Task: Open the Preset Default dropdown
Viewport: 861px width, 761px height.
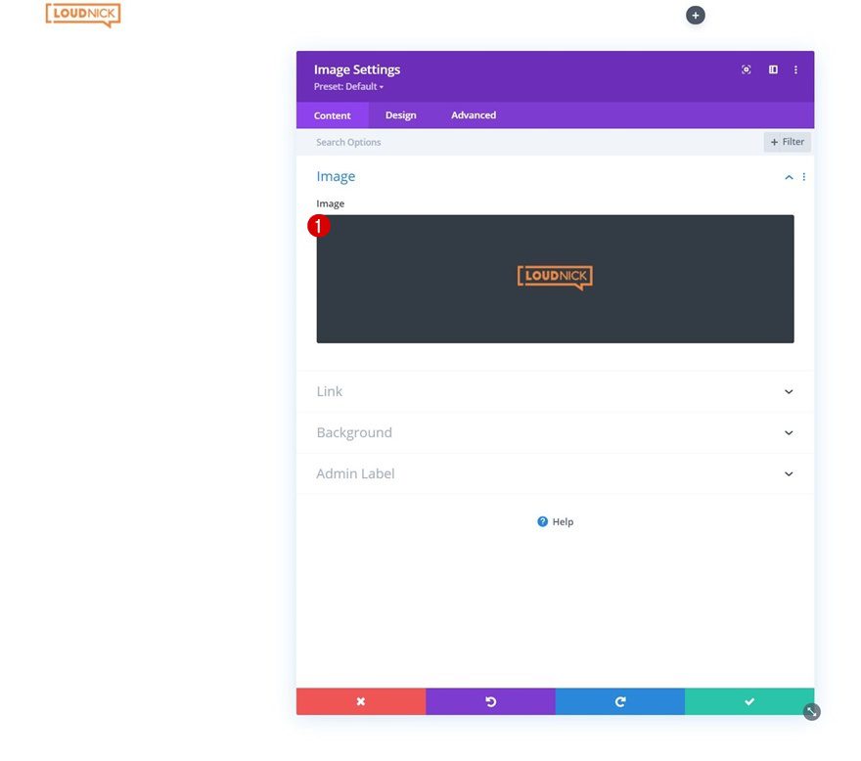Action: (348, 86)
